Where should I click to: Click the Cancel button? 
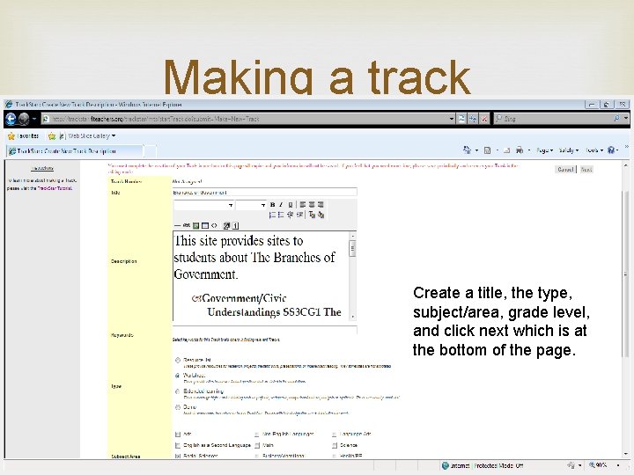[x=565, y=170]
